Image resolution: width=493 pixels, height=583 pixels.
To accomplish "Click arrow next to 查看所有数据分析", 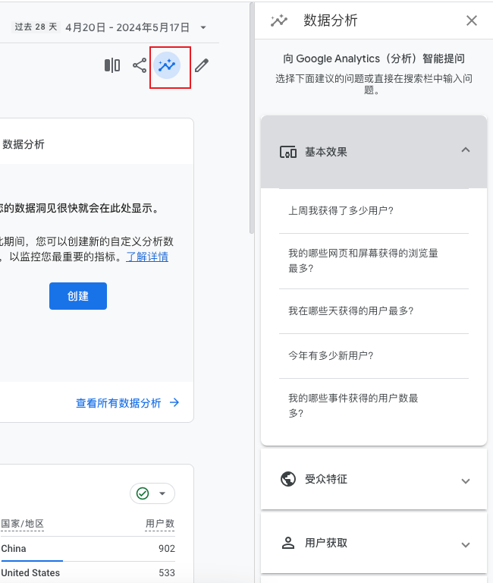I will tap(174, 402).
